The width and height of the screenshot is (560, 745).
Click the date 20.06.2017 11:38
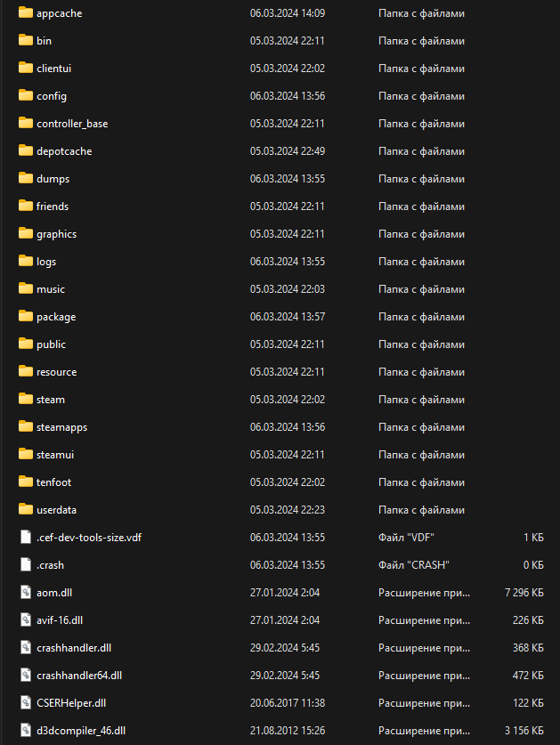(x=288, y=702)
